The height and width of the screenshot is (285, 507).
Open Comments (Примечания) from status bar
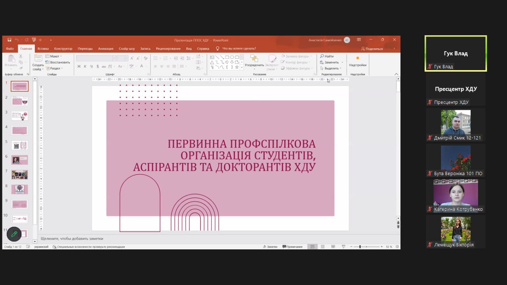click(x=292, y=247)
